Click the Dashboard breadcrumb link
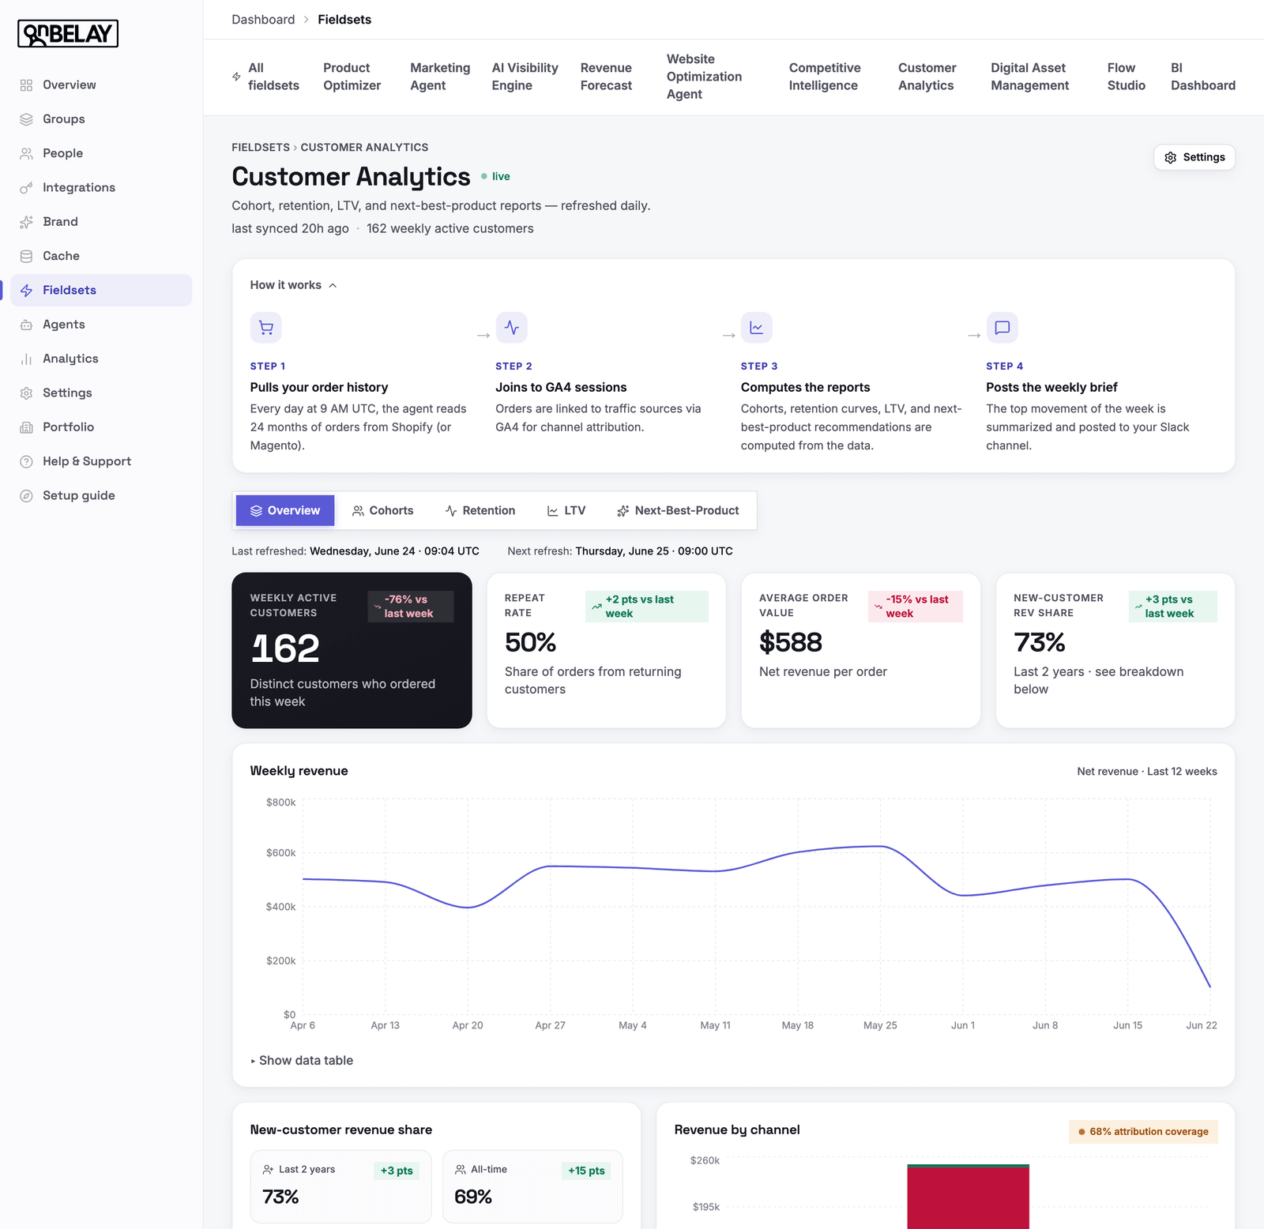 point(263,20)
